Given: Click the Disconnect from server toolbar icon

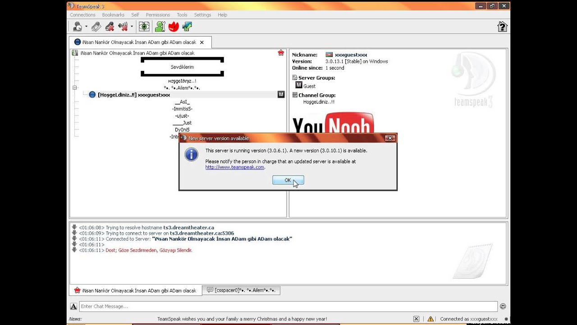Looking at the screenshot, I should (96, 27).
